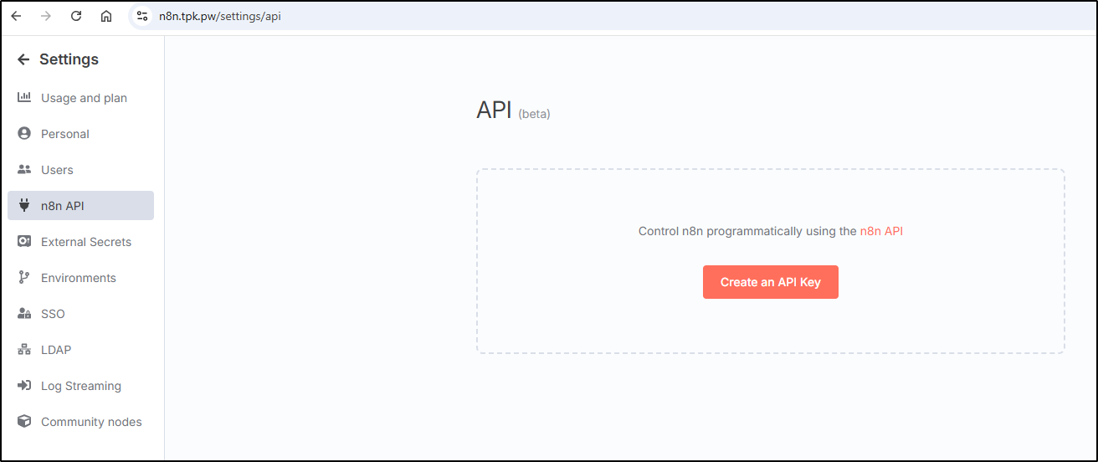This screenshot has width=1098, height=462.
Task: Click the browser forward arrow
Action: 46,16
